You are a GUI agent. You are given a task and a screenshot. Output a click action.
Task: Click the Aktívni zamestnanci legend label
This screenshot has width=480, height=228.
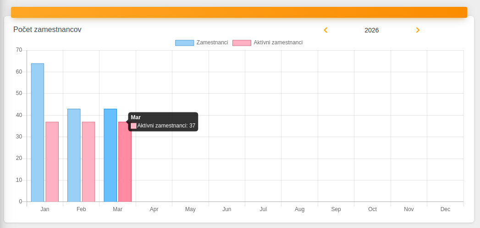(278, 42)
